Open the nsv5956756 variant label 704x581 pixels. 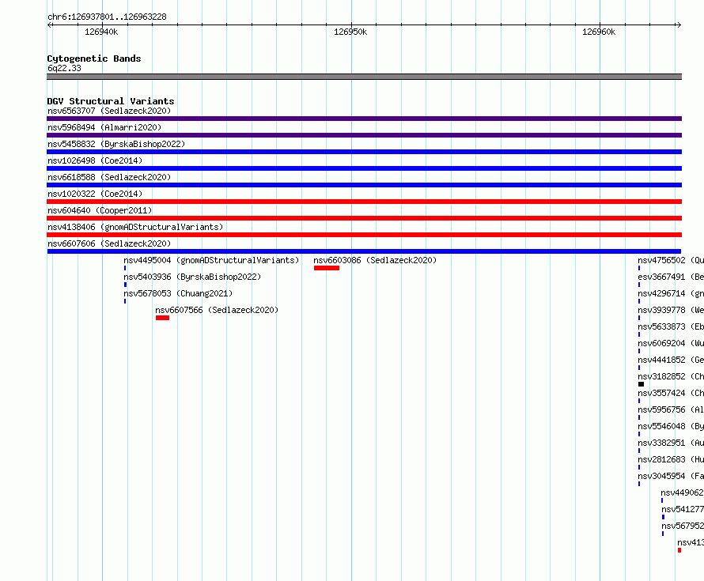pyautogui.click(x=671, y=409)
